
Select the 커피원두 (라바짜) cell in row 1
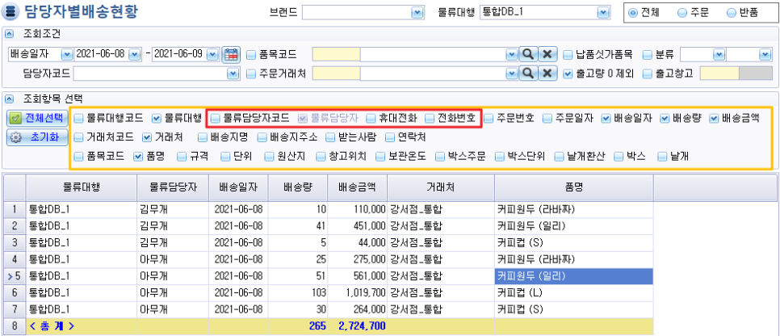pos(573,209)
